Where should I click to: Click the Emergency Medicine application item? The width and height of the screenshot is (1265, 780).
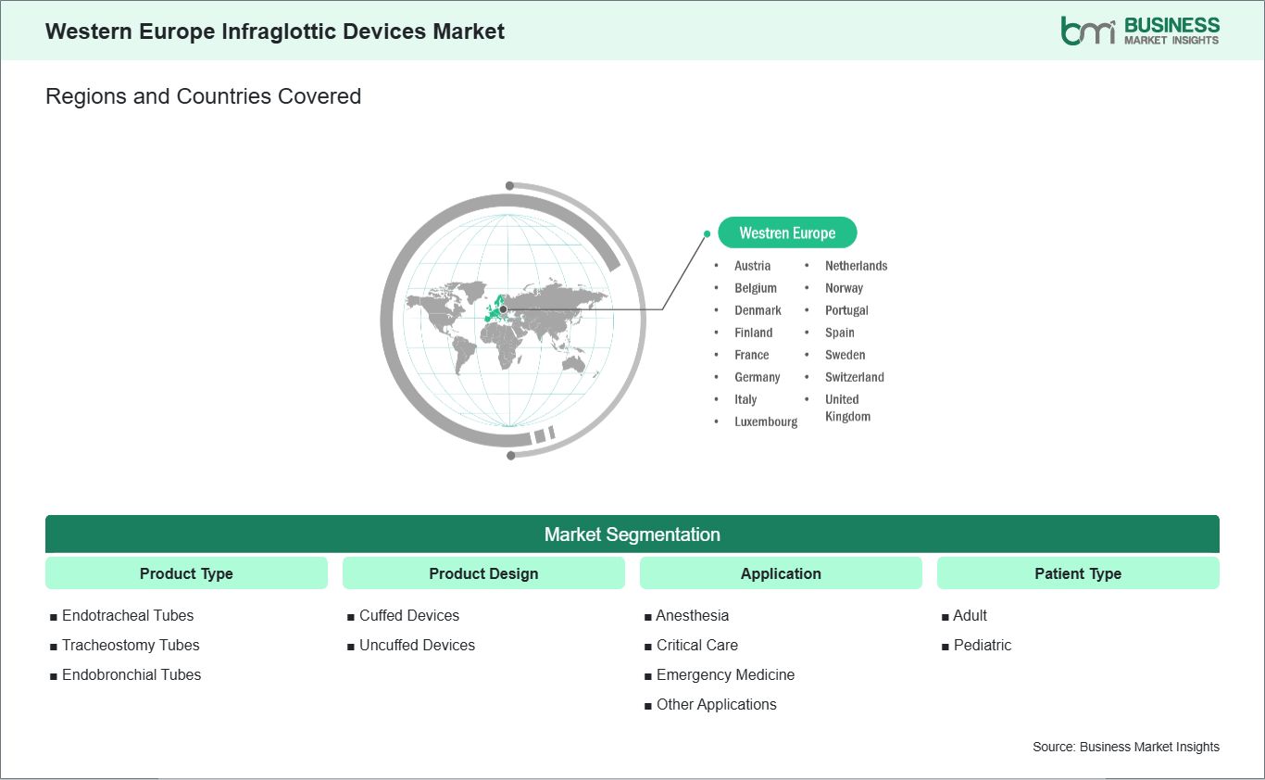click(725, 674)
